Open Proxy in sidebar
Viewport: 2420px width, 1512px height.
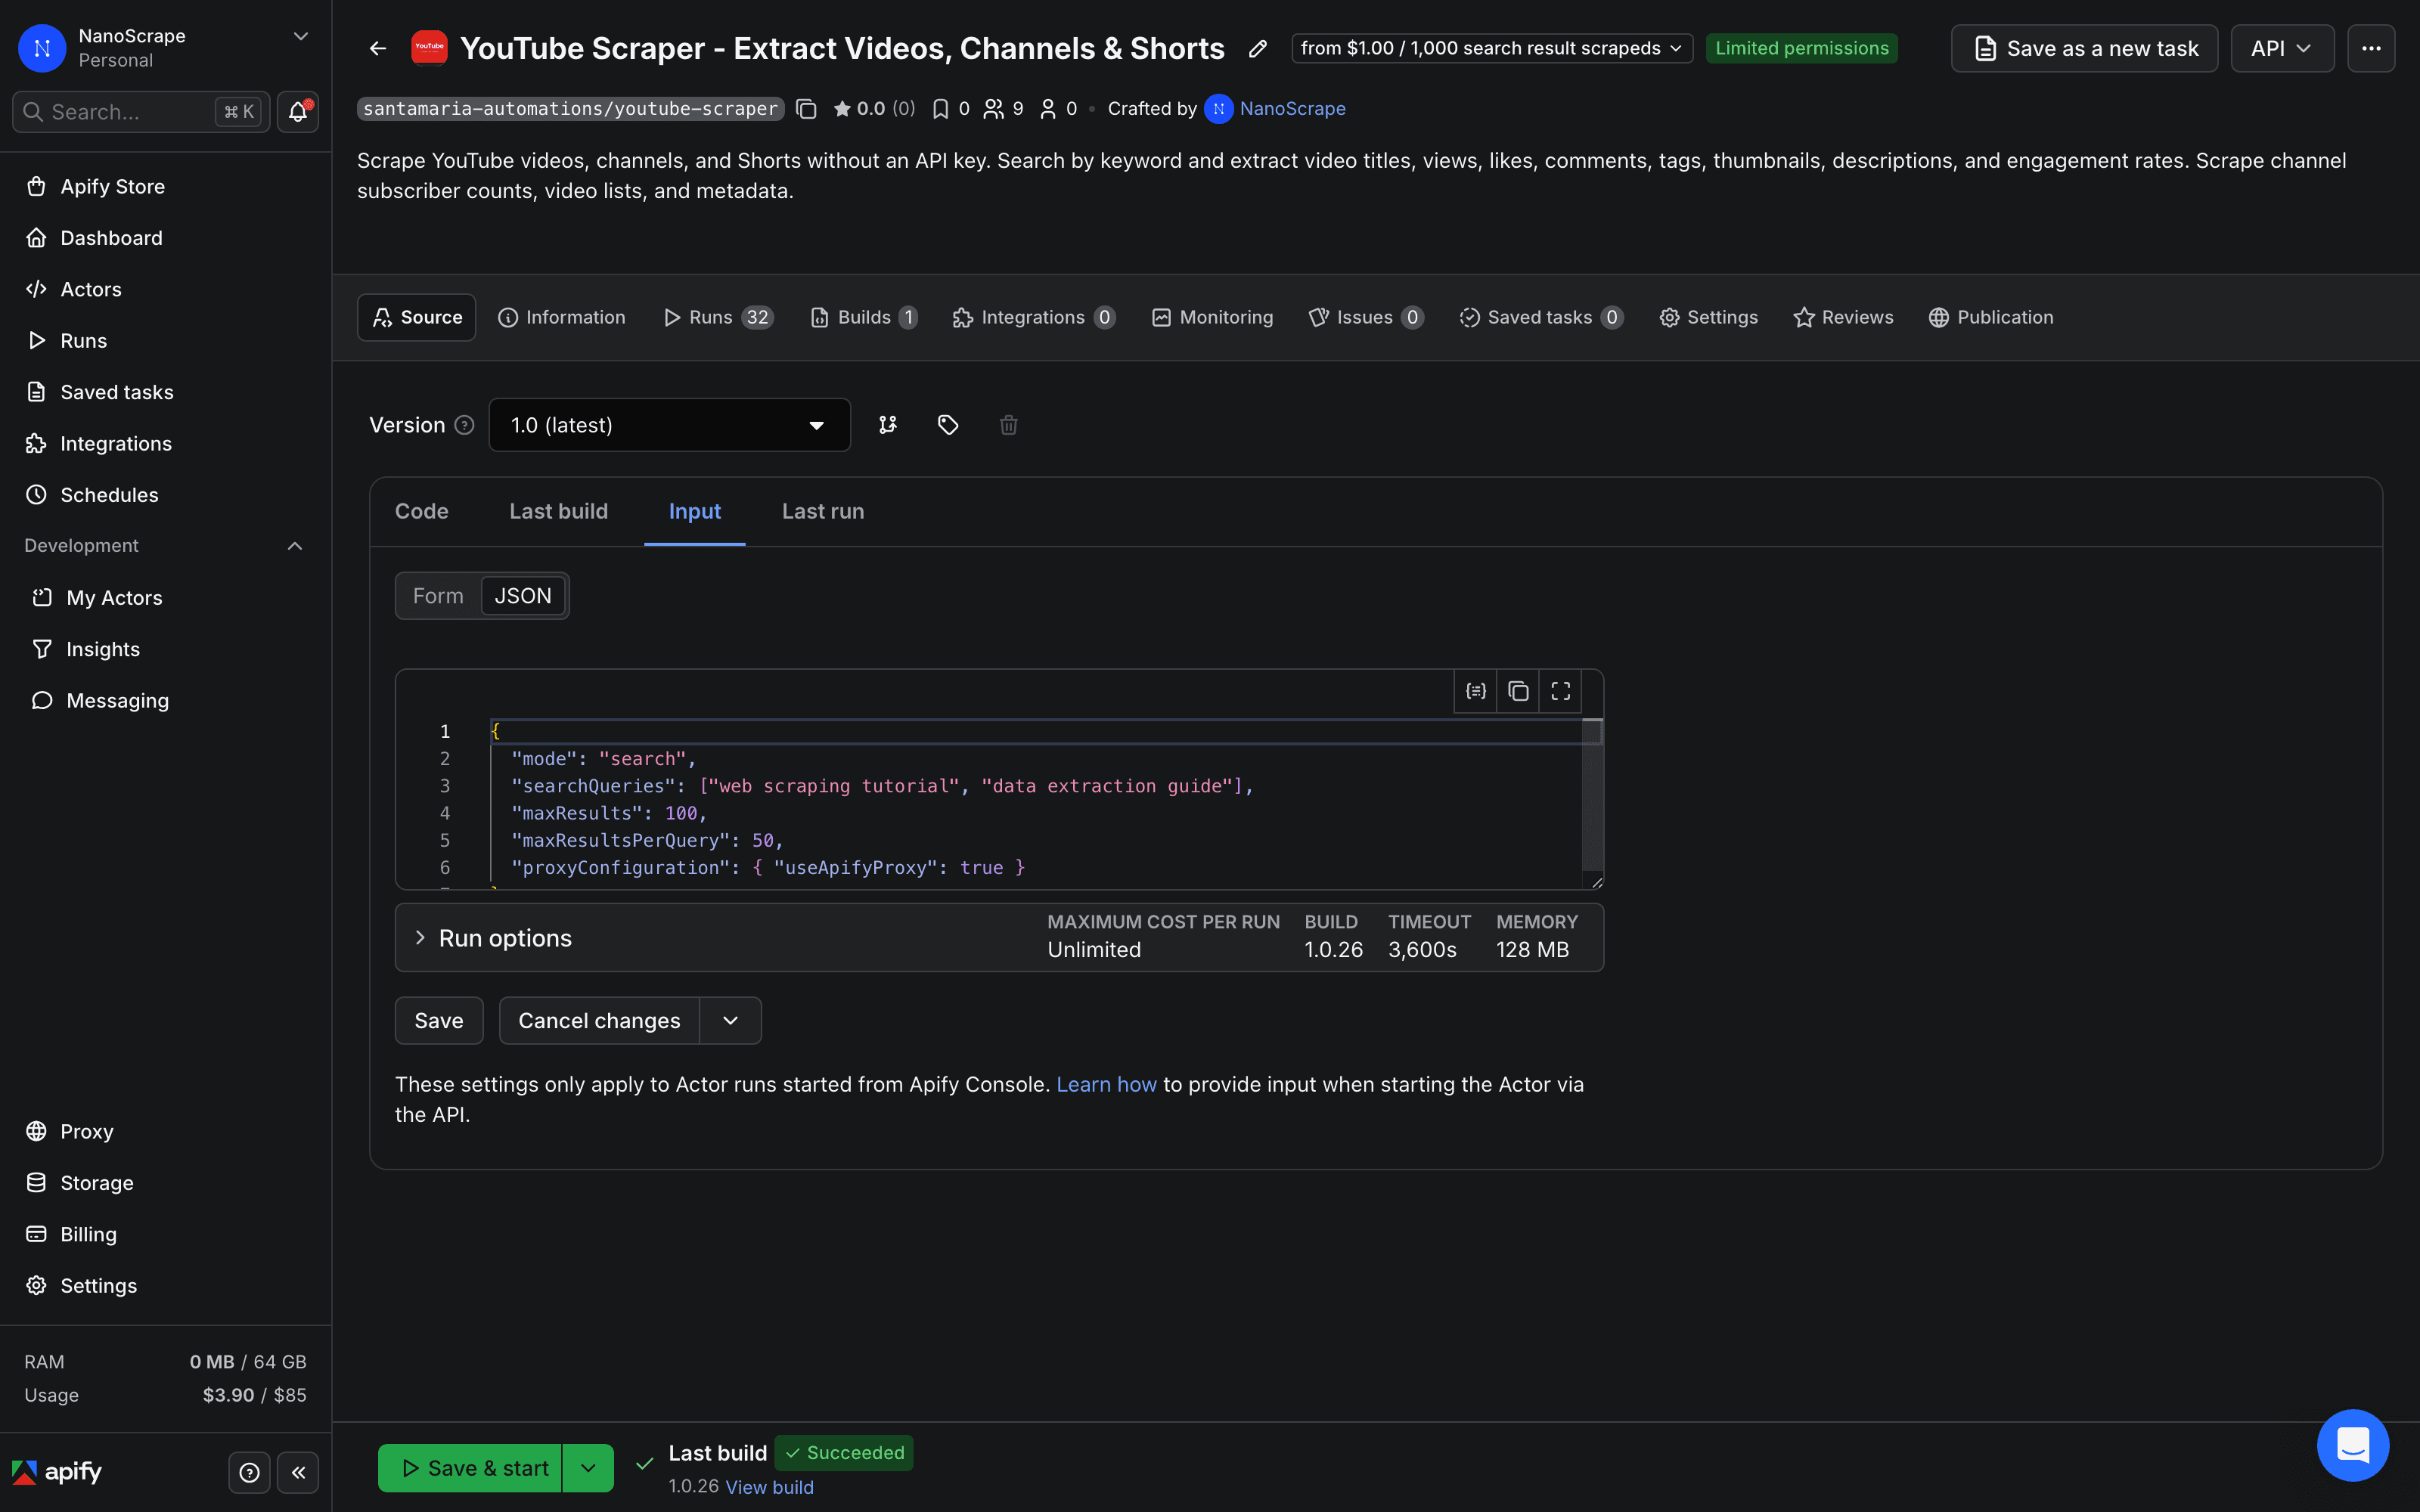[x=165, y=1131]
